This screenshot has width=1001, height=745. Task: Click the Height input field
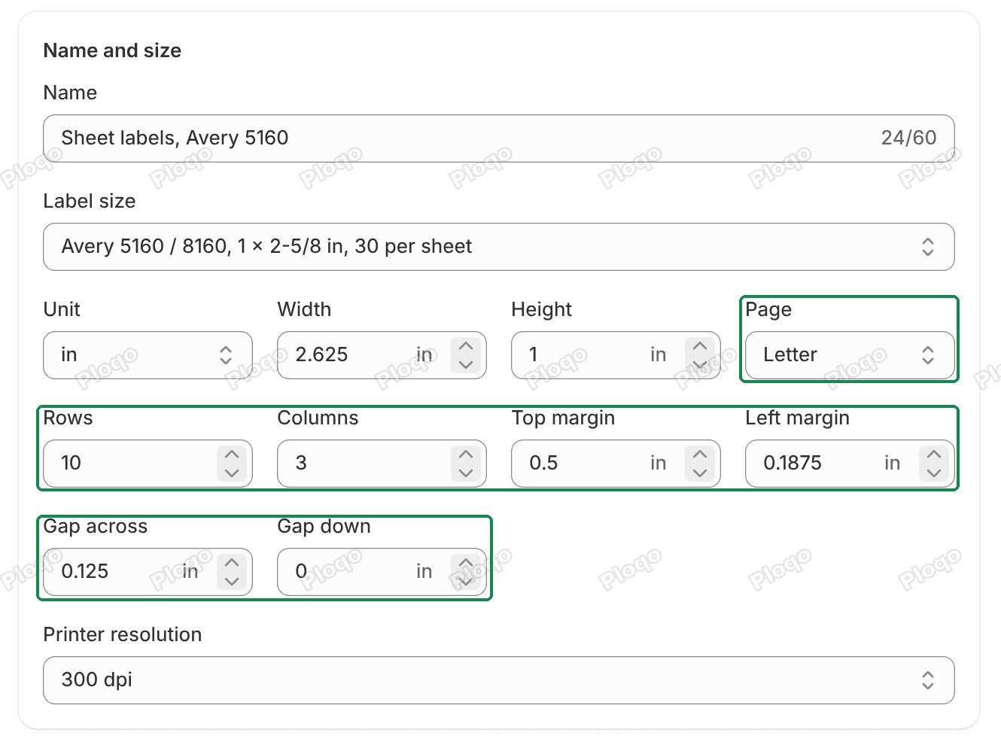(616, 355)
